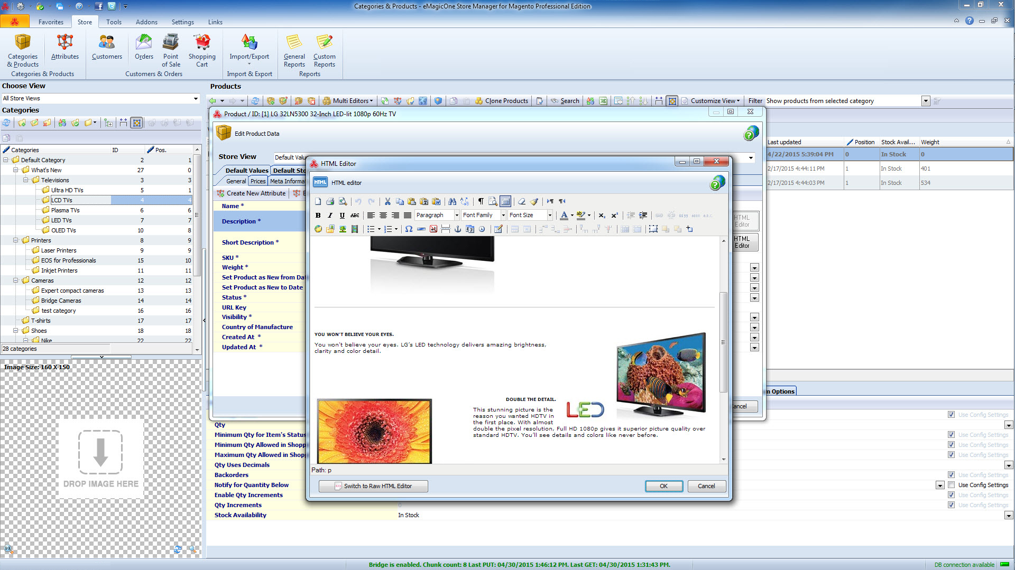Viewport: 1015px width, 570px height.
Task: Click Clone Products button
Action: coord(501,101)
